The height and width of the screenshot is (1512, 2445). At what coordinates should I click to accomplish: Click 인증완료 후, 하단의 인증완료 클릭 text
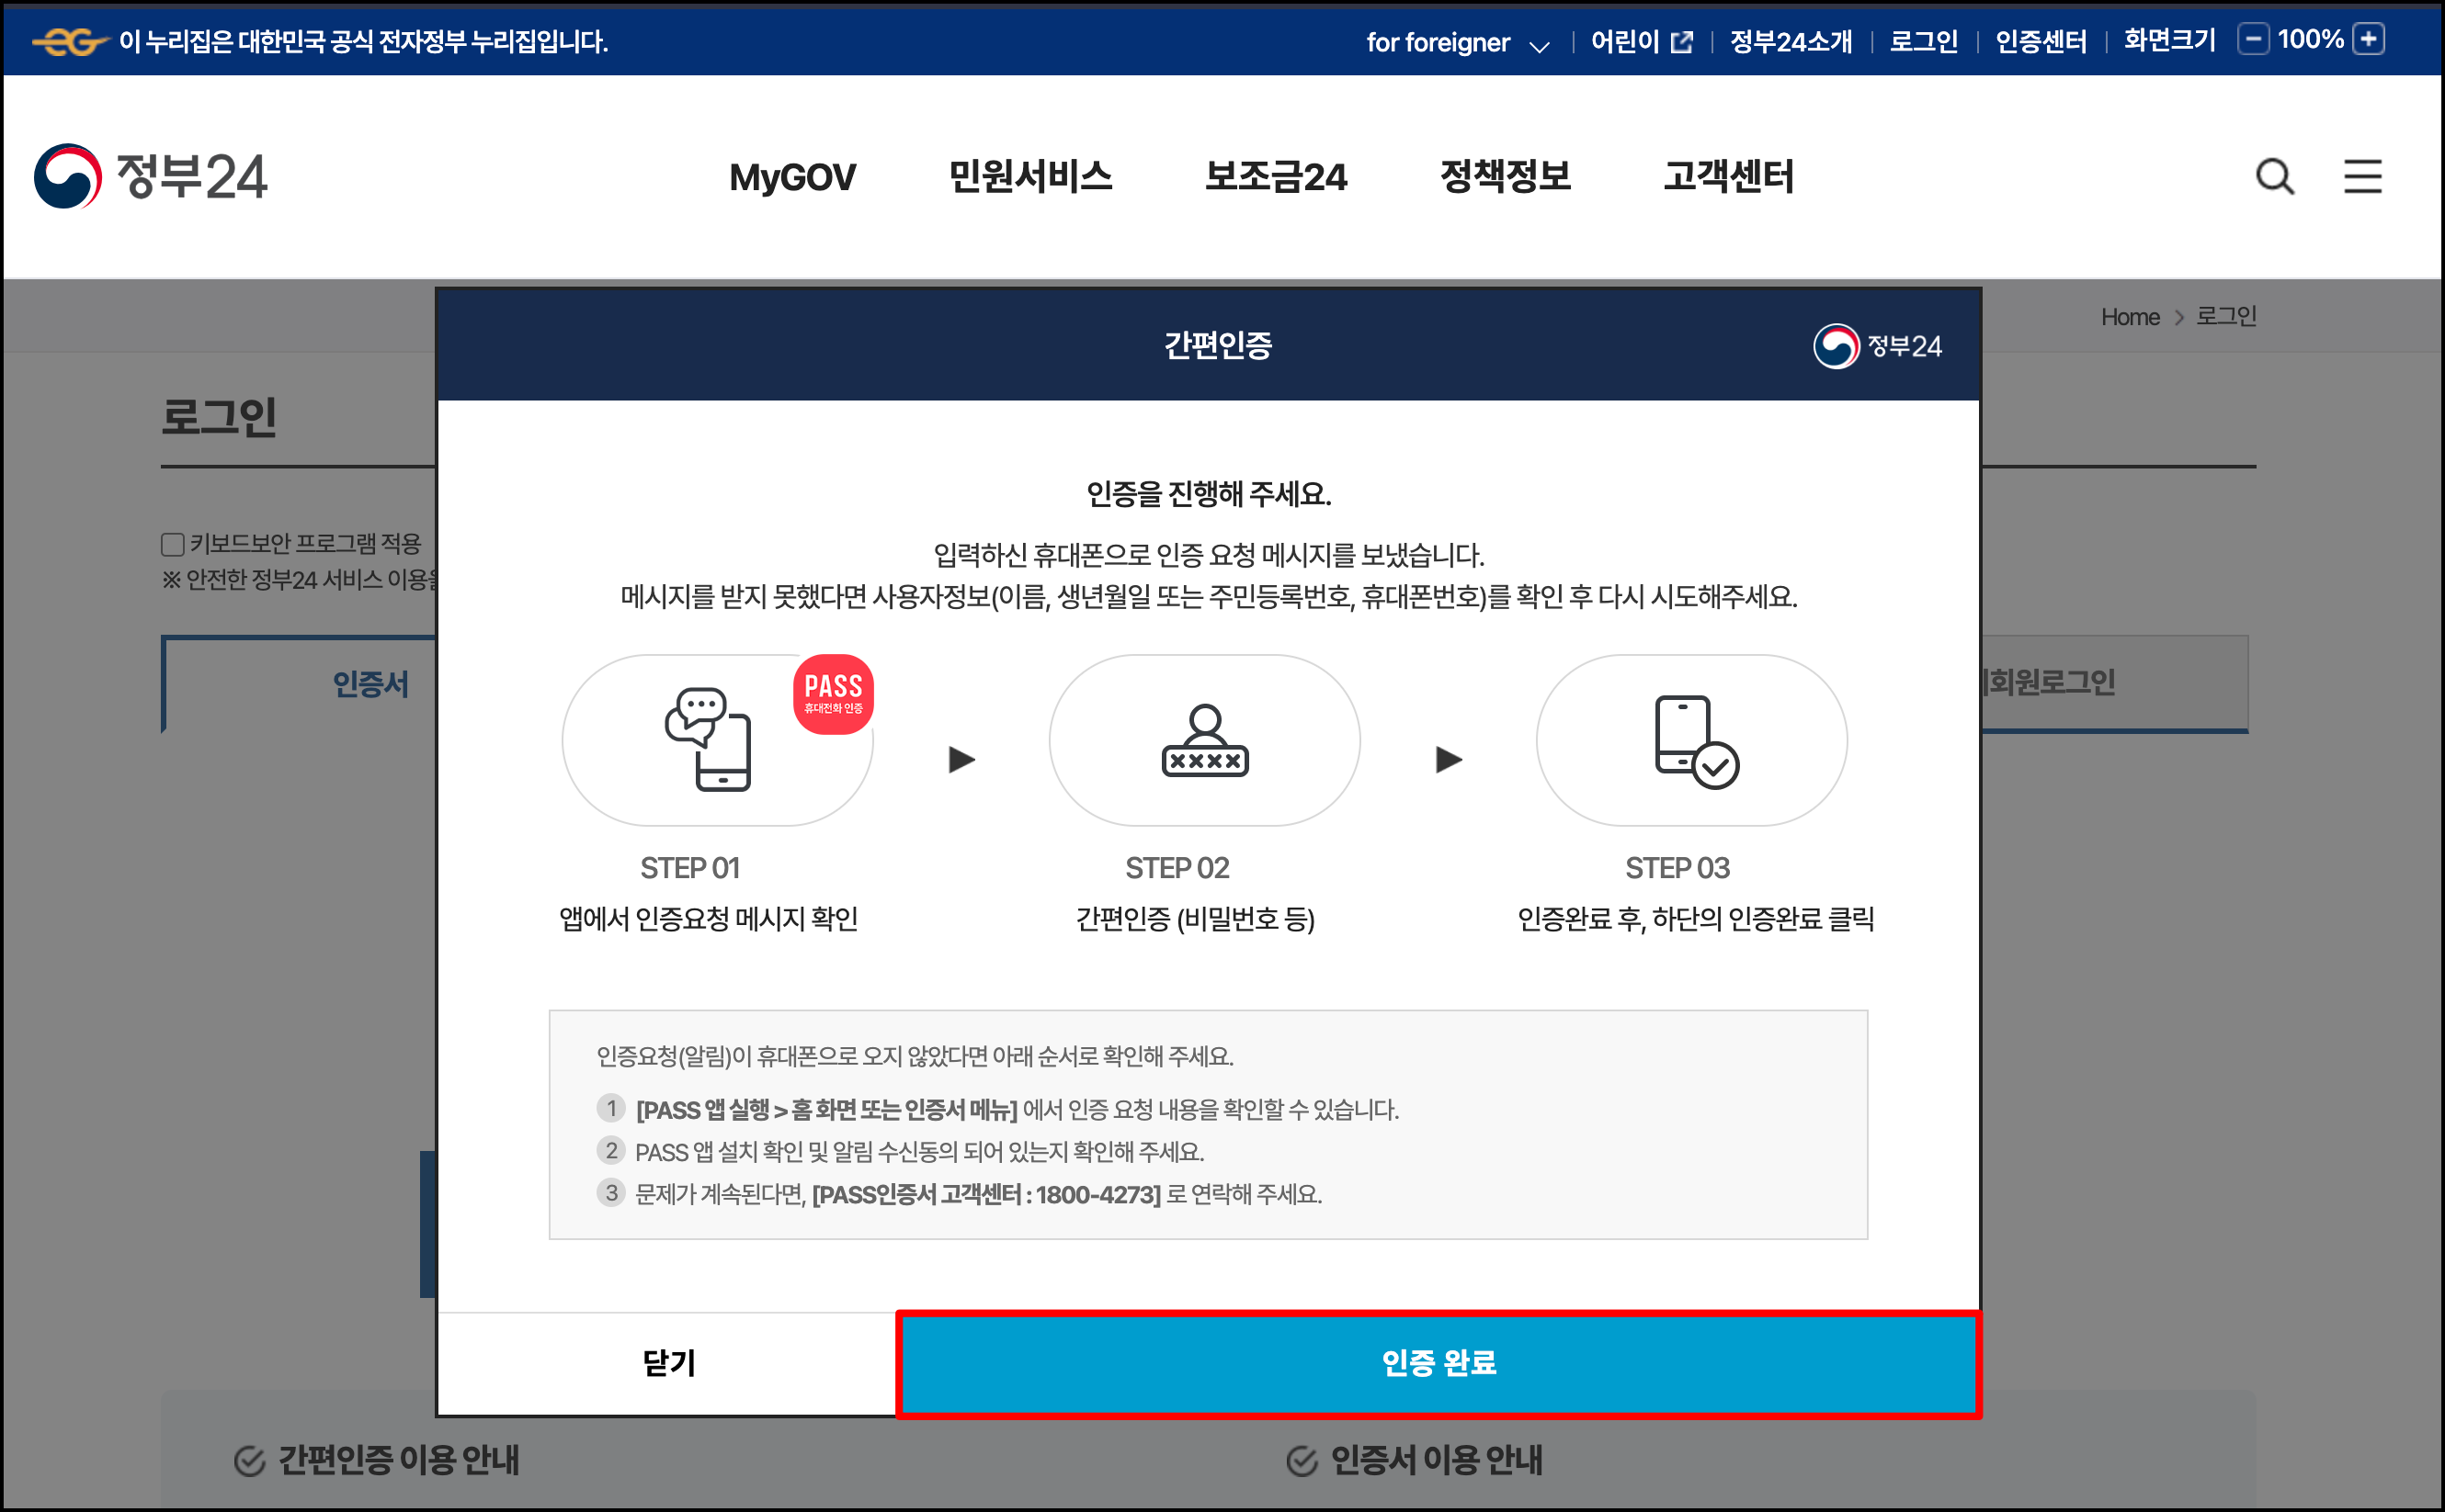[x=1696, y=919]
